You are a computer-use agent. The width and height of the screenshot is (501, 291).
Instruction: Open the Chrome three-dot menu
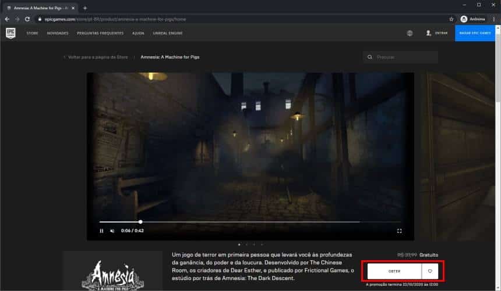493,19
